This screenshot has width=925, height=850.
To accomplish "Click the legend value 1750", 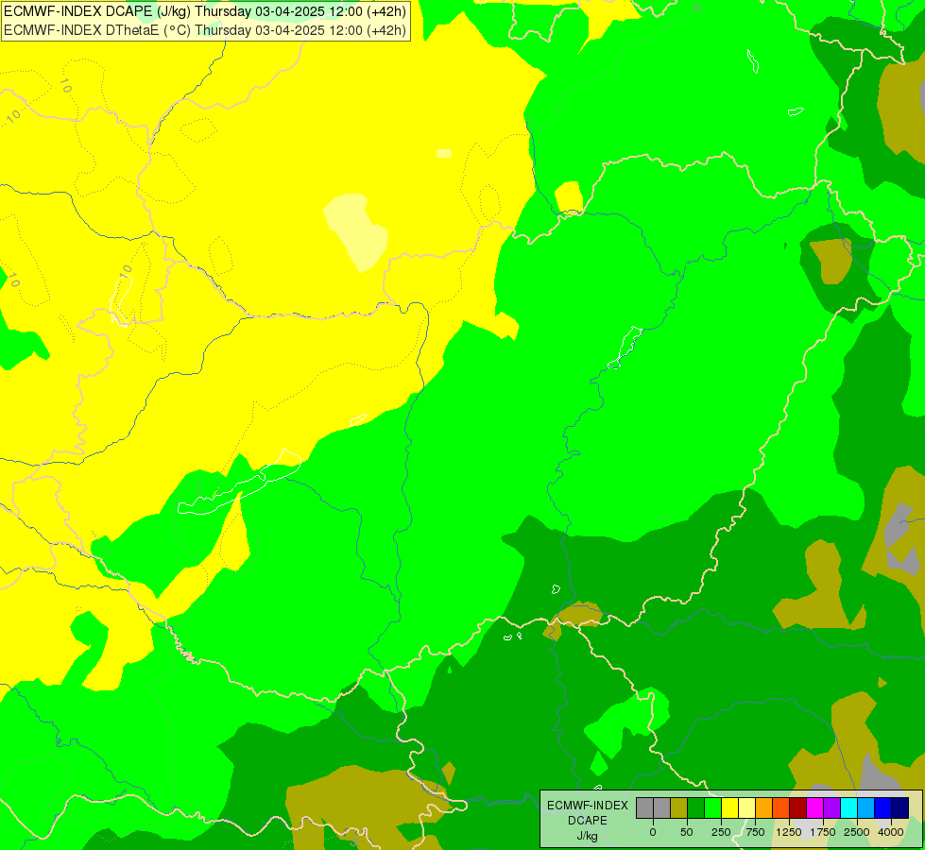I will [x=823, y=832].
